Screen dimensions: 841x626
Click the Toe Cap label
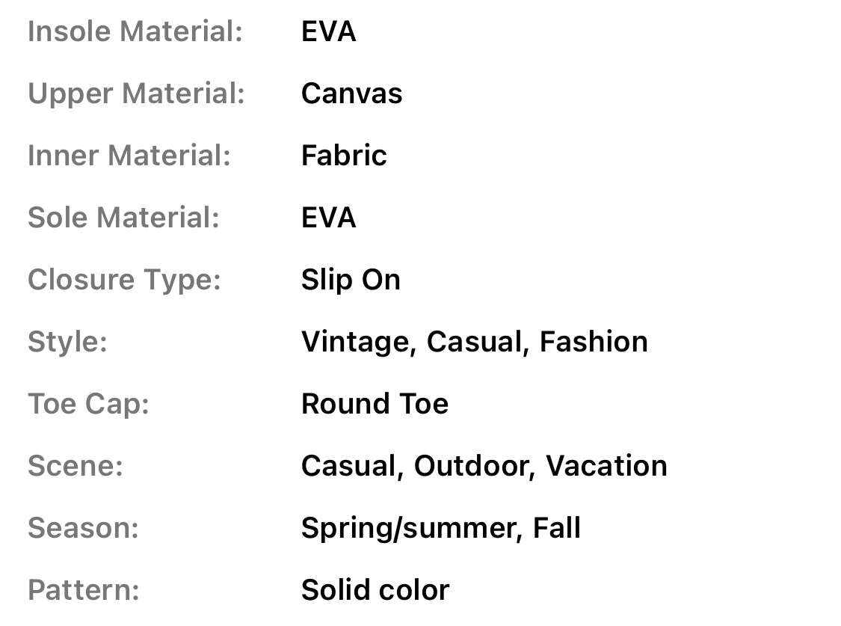88,404
